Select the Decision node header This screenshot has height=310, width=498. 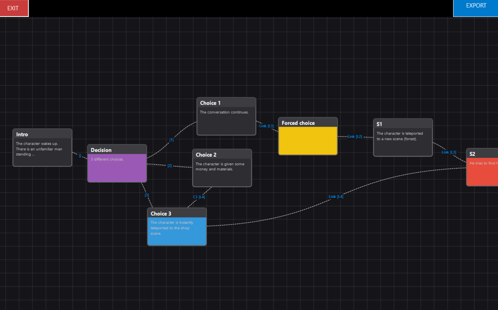(x=117, y=149)
